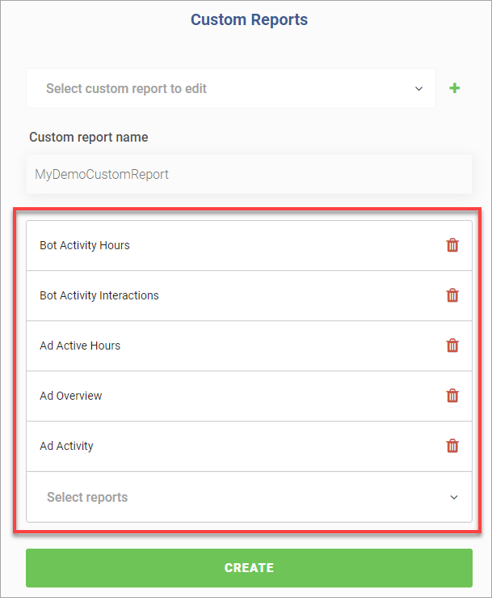Click the Custom Reports heading
Screen dimensions: 492x598
click(249, 20)
